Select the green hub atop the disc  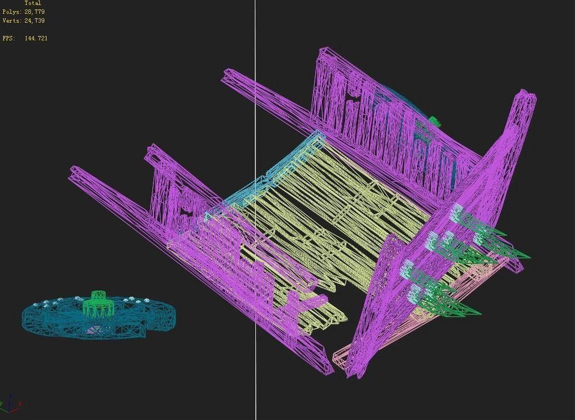click(97, 303)
